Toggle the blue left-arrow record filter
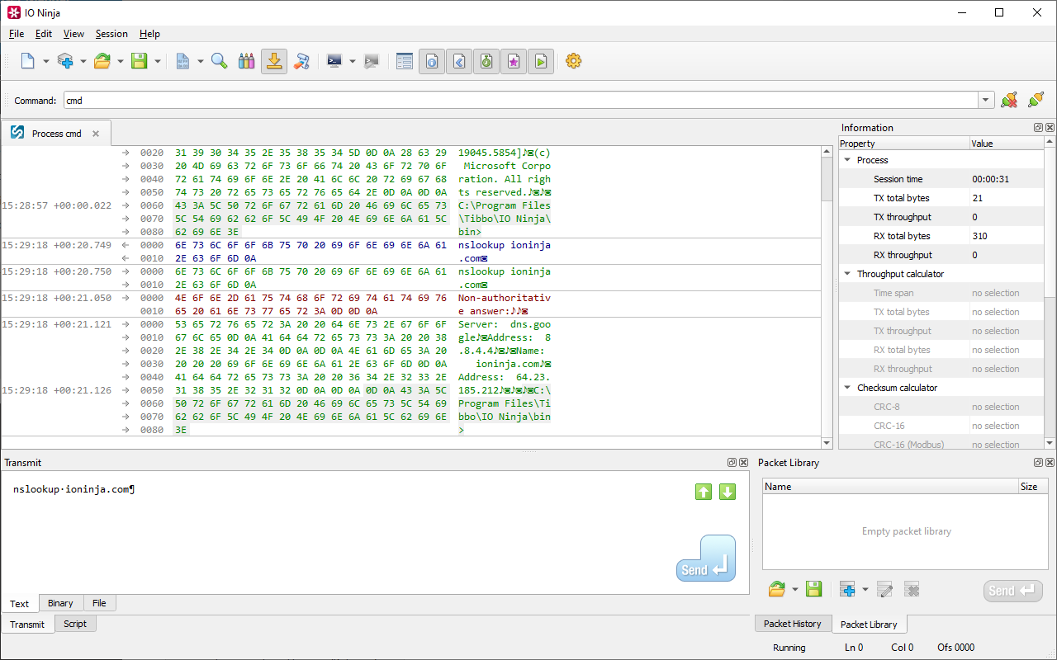The width and height of the screenshot is (1057, 660). tap(459, 61)
